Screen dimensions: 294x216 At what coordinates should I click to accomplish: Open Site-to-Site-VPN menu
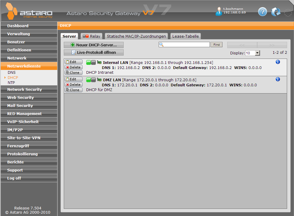[x=29, y=137]
